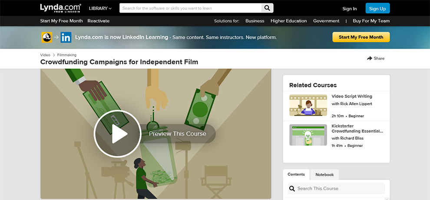430x200 pixels.
Task: Click the Search This Course field
Action: pyautogui.click(x=337, y=188)
